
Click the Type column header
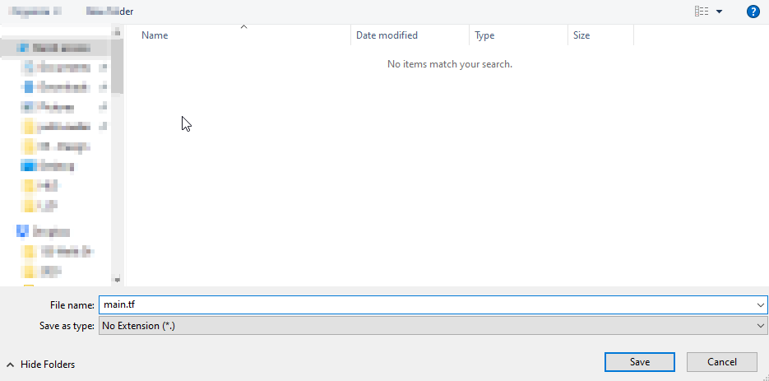point(517,35)
